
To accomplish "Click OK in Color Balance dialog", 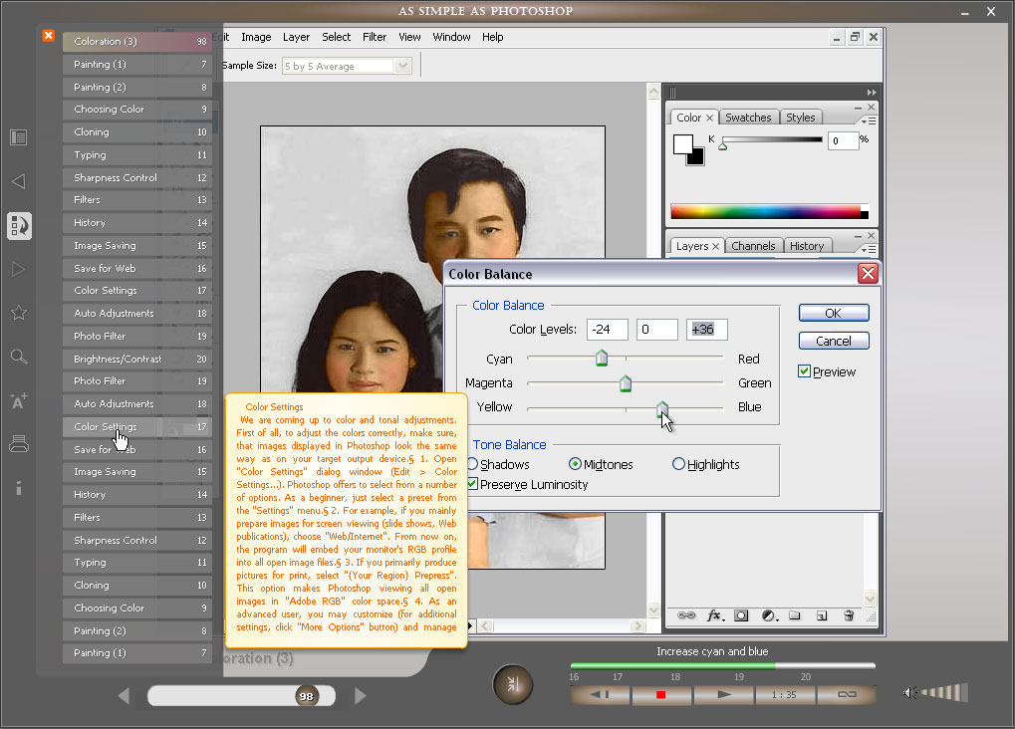I will [834, 313].
